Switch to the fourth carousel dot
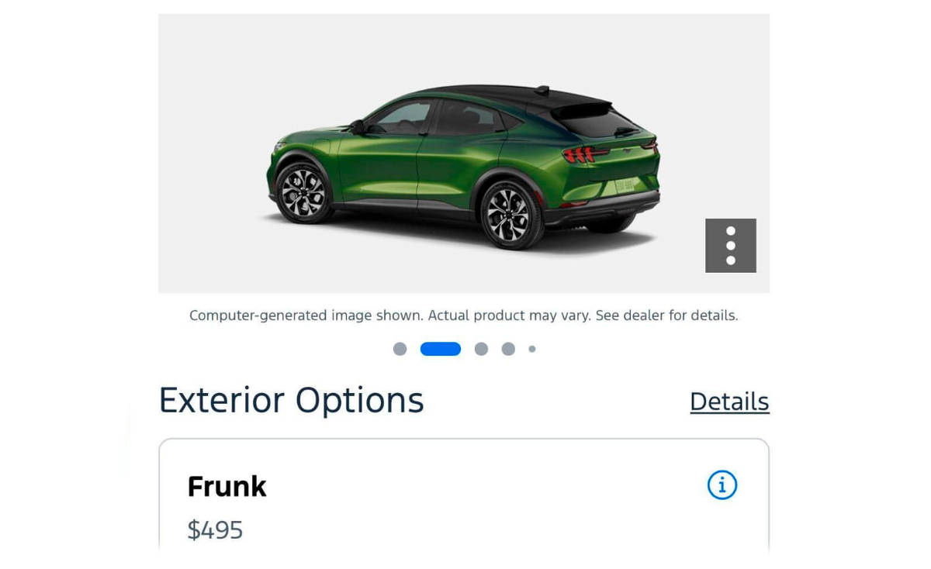 (508, 349)
